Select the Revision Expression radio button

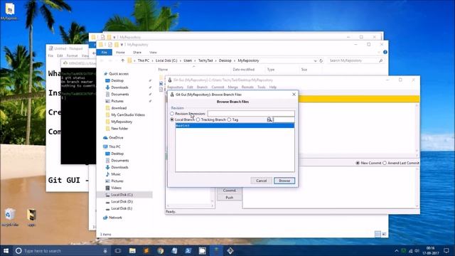[172, 114]
